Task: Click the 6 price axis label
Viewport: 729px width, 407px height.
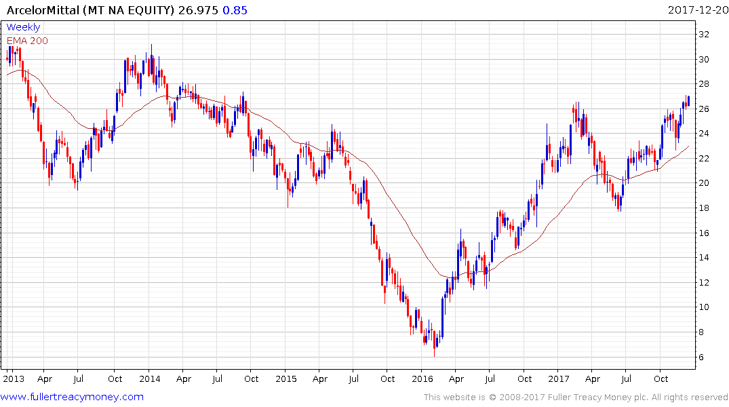Action: click(701, 357)
